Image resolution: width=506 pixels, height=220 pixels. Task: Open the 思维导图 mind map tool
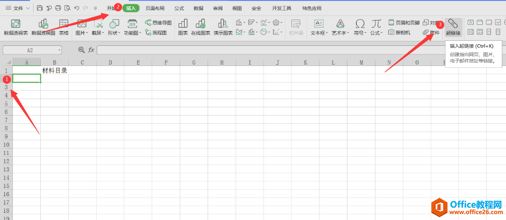pos(158,22)
